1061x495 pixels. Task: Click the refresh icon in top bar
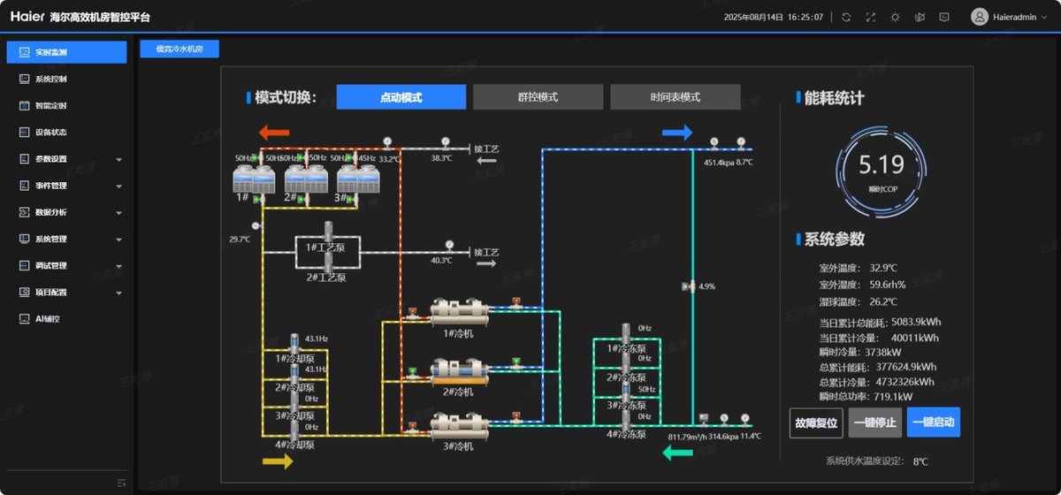pyautogui.click(x=846, y=17)
